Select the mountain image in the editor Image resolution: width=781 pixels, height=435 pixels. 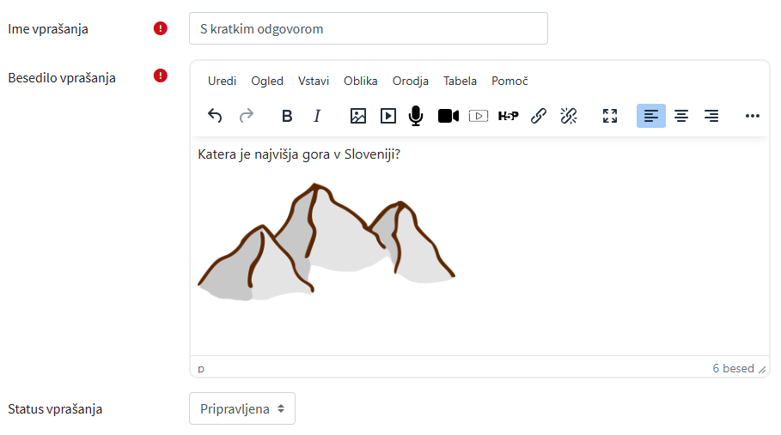326,242
